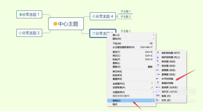Choose the 矩阵 (行) matrix row icon
The image size is (203, 111).
pos(158,96)
